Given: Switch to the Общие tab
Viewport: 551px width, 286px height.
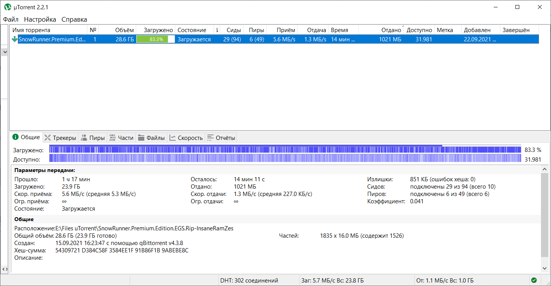Looking at the screenshot, I should [x=26, y=137].
